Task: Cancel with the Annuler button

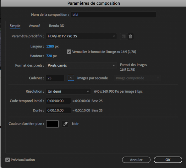Action: pyautogui.click(x=136, y=160)
